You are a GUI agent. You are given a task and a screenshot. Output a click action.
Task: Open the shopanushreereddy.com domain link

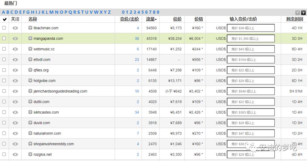pos(54,144)
